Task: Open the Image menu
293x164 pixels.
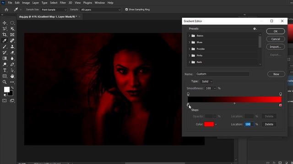Action: click(x=26, y=3)
